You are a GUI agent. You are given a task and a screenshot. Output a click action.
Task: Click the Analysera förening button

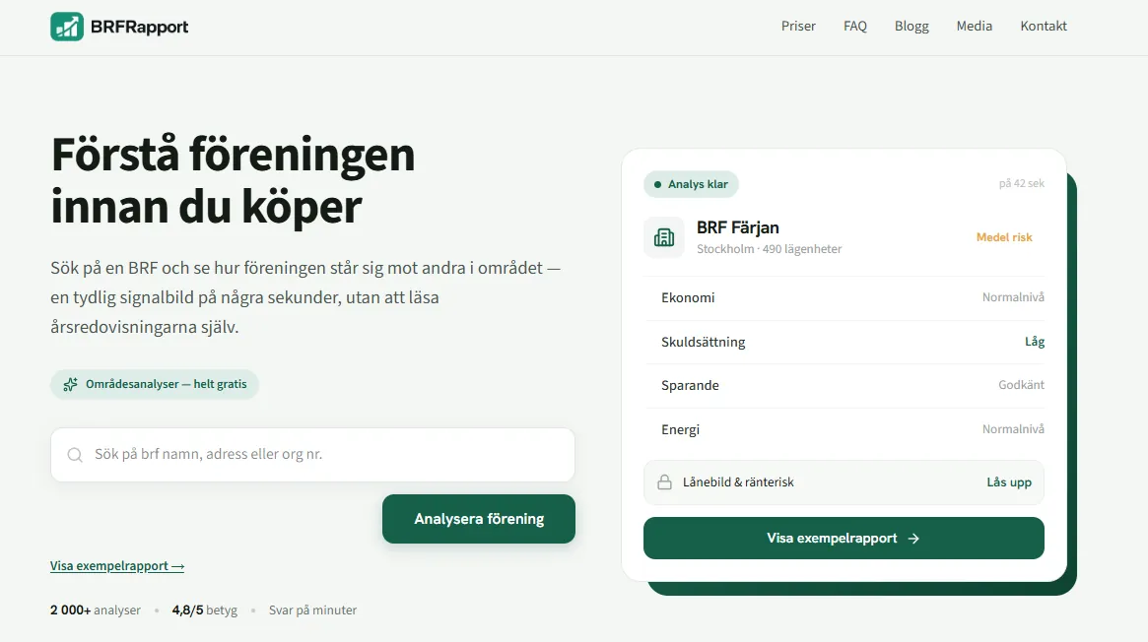[479, 519]
